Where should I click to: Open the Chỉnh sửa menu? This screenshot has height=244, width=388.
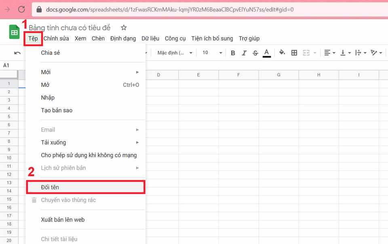(56, 38)
